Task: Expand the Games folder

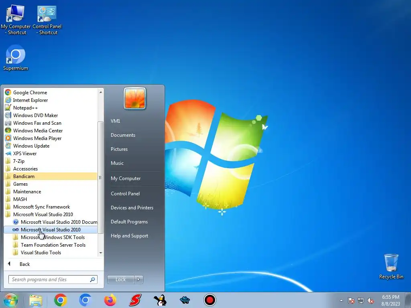Action: click(20, 184)
